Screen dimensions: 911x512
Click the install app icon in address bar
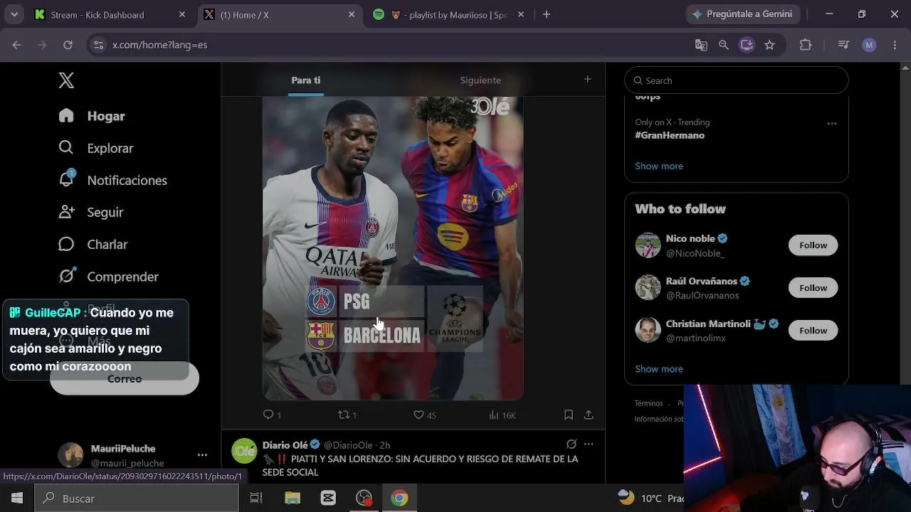coord(747,45)
